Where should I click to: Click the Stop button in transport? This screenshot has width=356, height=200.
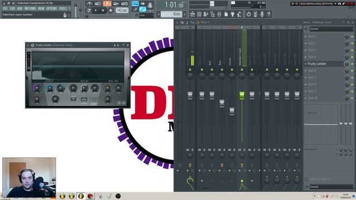(103, 11)
